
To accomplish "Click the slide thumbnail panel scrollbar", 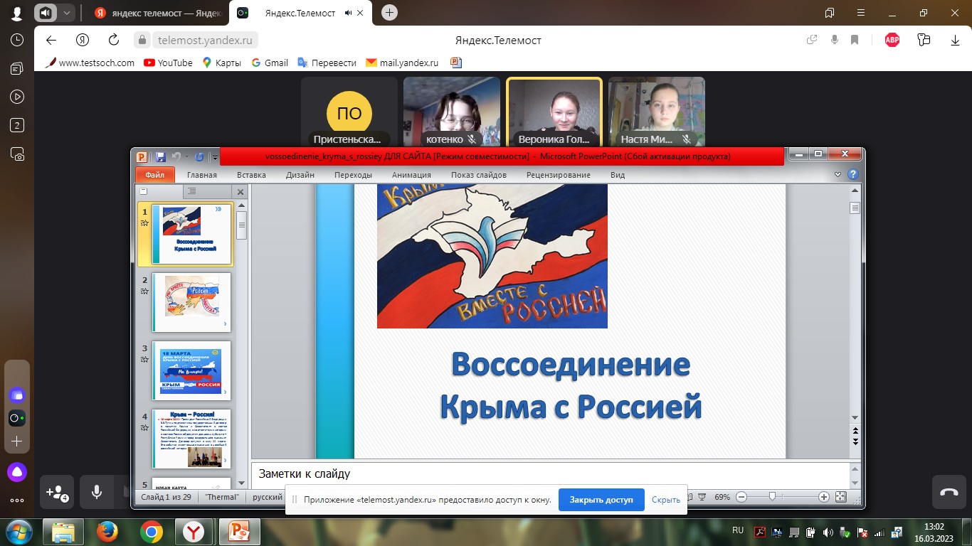I will pos(241,225).
